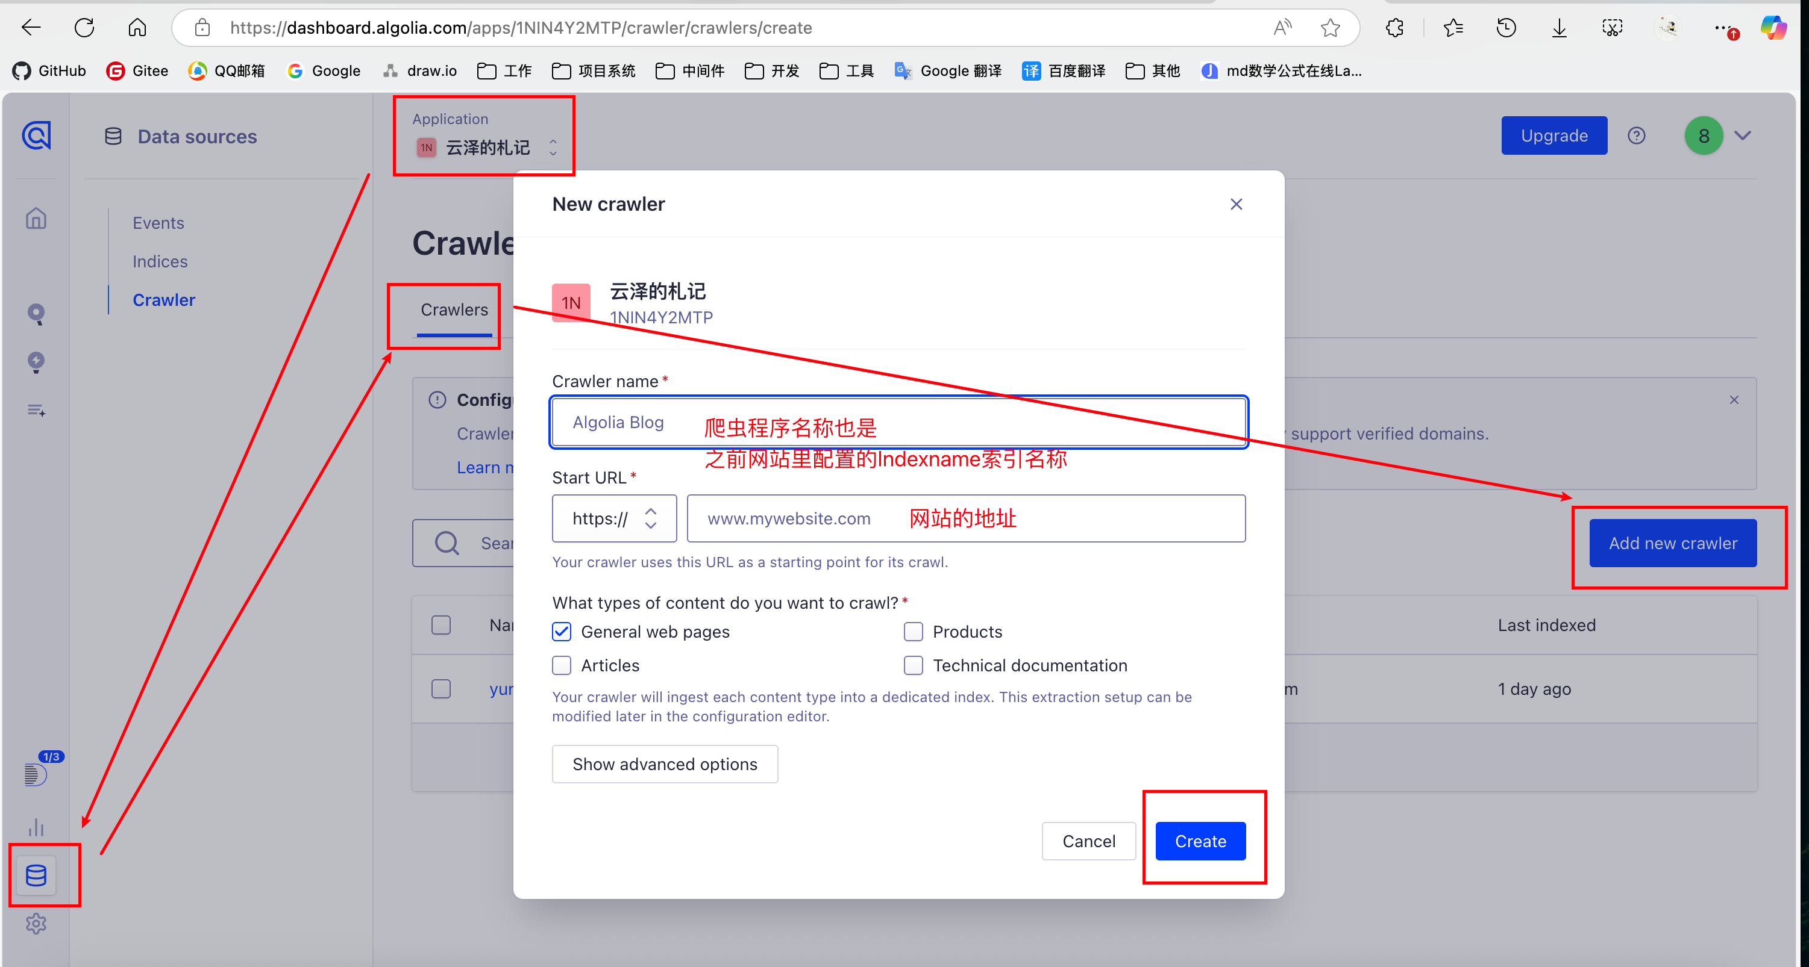The width and height of the screenshot is (1809, 967).
Task: Open the Analytics bar chart icon
Action: [36, 827]
